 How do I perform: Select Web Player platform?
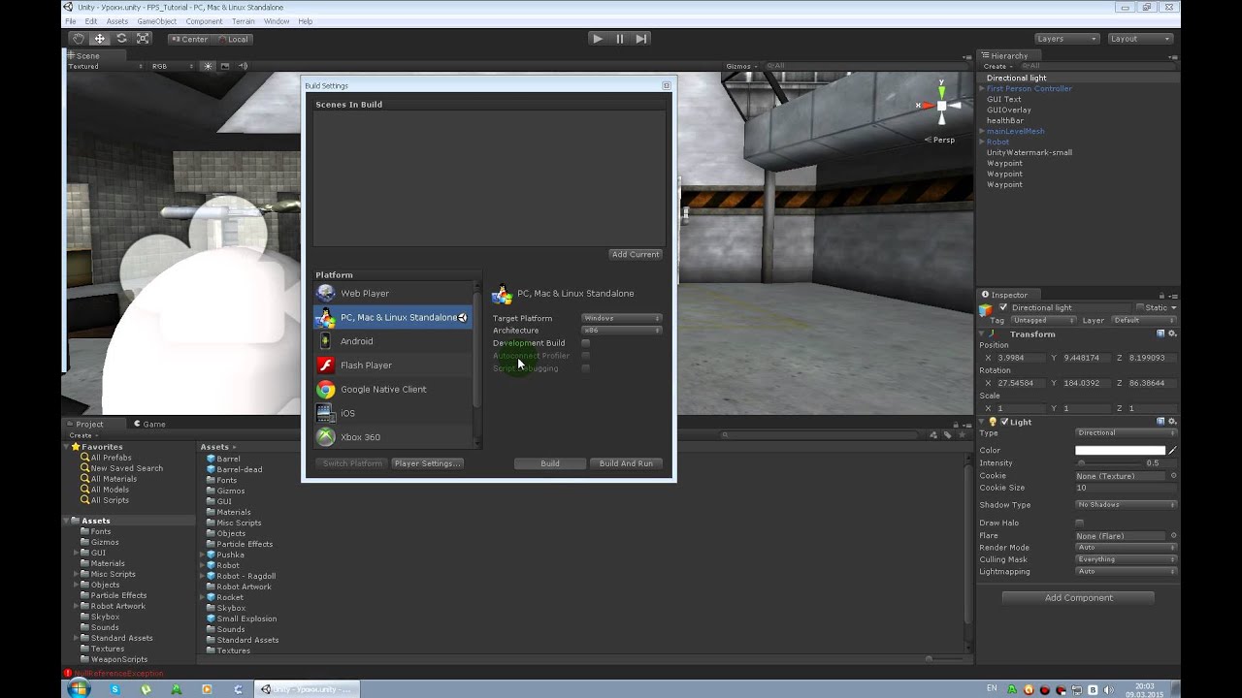(393, 293)
